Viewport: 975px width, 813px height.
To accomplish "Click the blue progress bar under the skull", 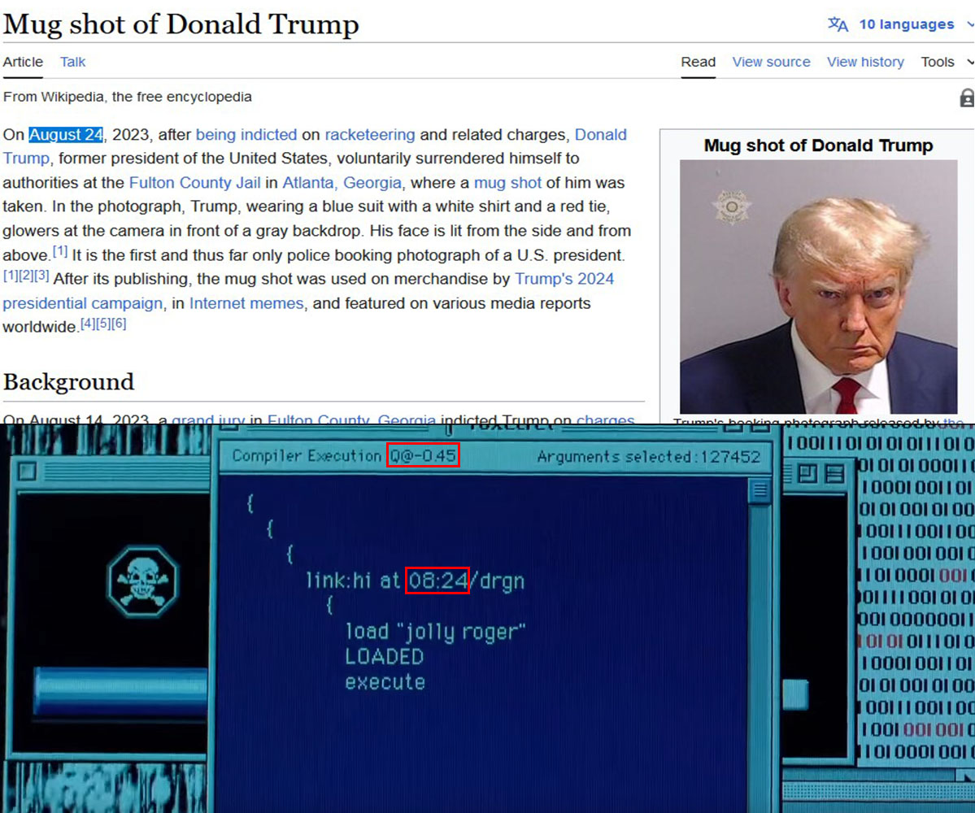I will tap(120, 691).
